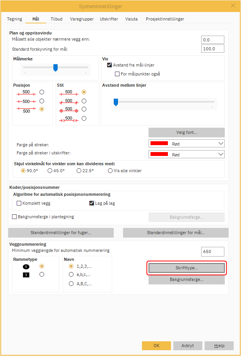241x356 pixels.
Task: Click the Skrifttype... button
Action: (x=186, y=268)
